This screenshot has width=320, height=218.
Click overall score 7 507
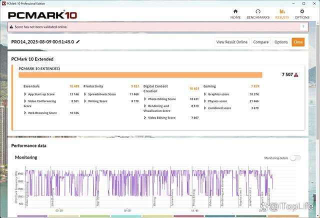coord(287,74)
